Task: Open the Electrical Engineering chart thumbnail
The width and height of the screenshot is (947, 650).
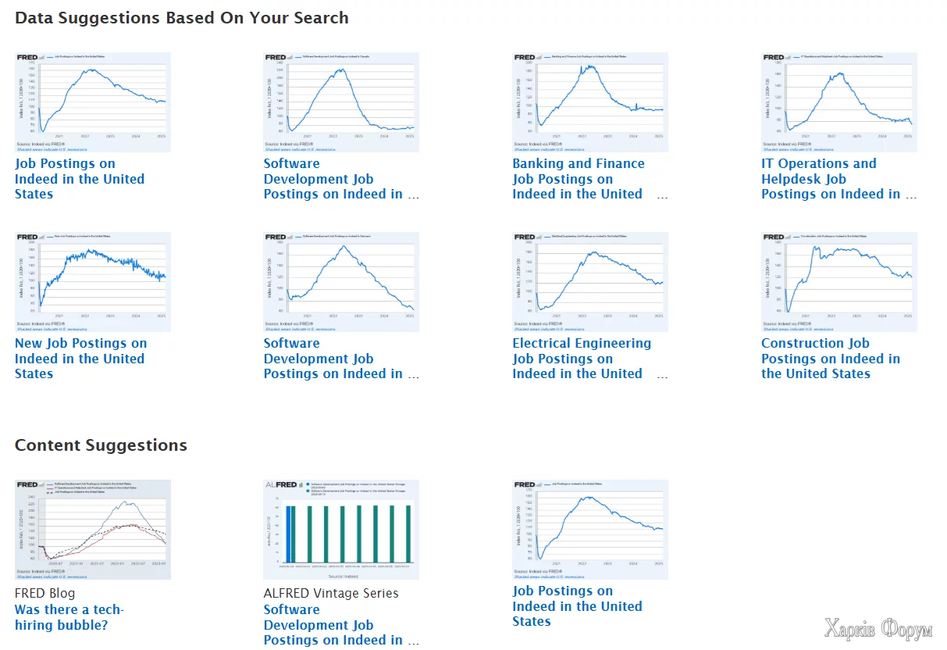Action: point(590,281)
